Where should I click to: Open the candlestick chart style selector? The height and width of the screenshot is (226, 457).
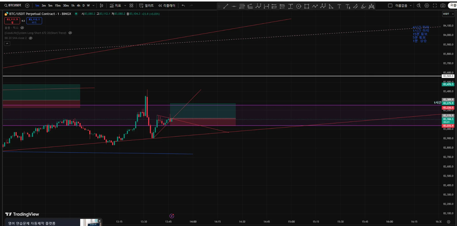click(101, 6)
